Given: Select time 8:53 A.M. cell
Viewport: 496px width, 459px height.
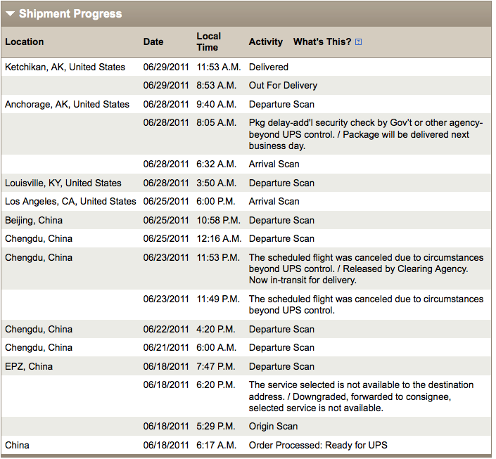Looking at the screenshot, I should coord(217,85).
